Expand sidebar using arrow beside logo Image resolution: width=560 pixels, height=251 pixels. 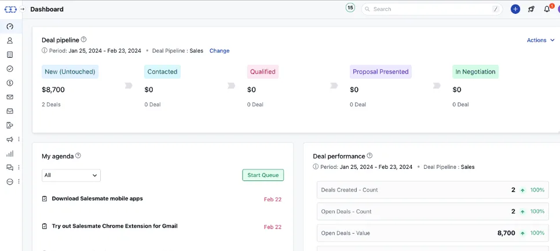23,9
